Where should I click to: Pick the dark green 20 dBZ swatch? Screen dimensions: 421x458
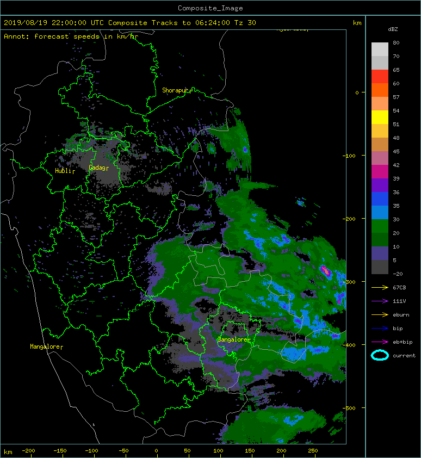tap(380, 239)
